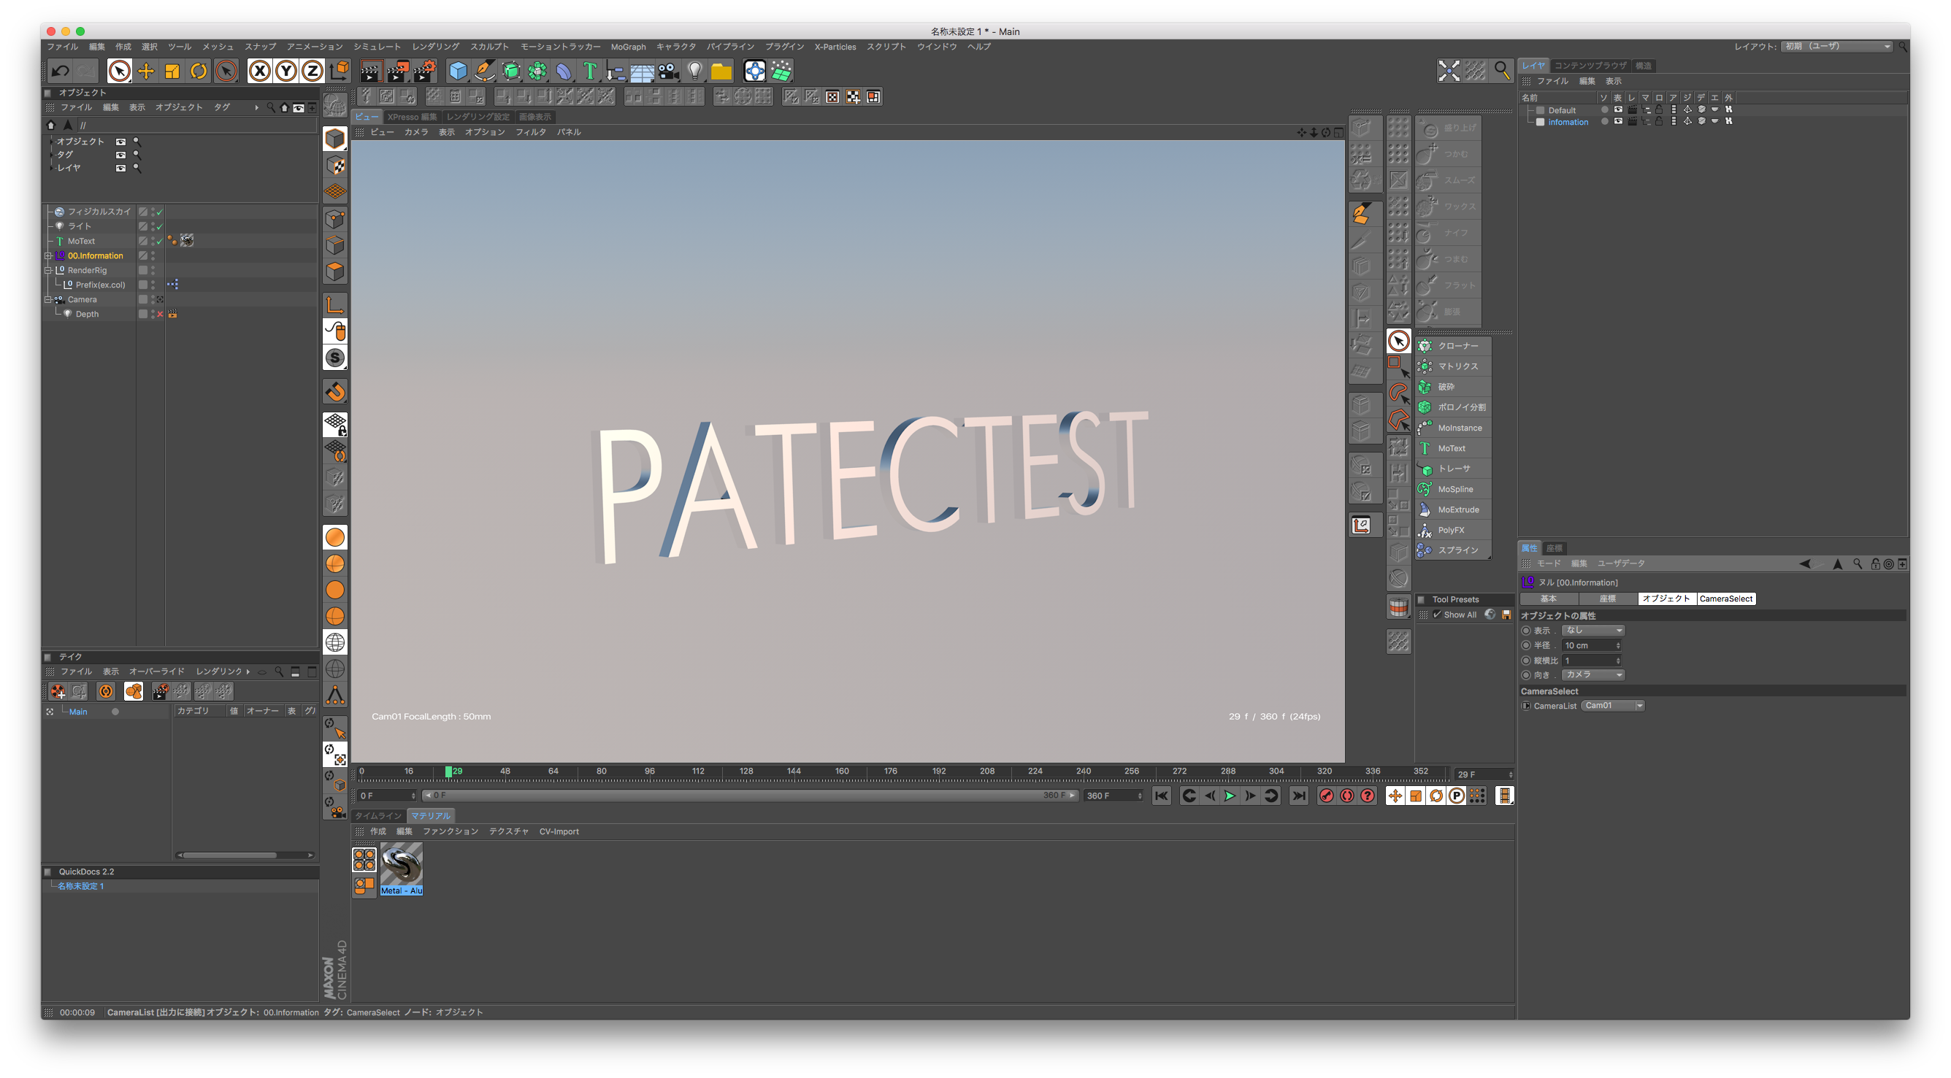Image resolution: width=1951 pixels, height=1078 pixels.
Task: Open the layout selector dropdown
Action: coord(1836,46)
